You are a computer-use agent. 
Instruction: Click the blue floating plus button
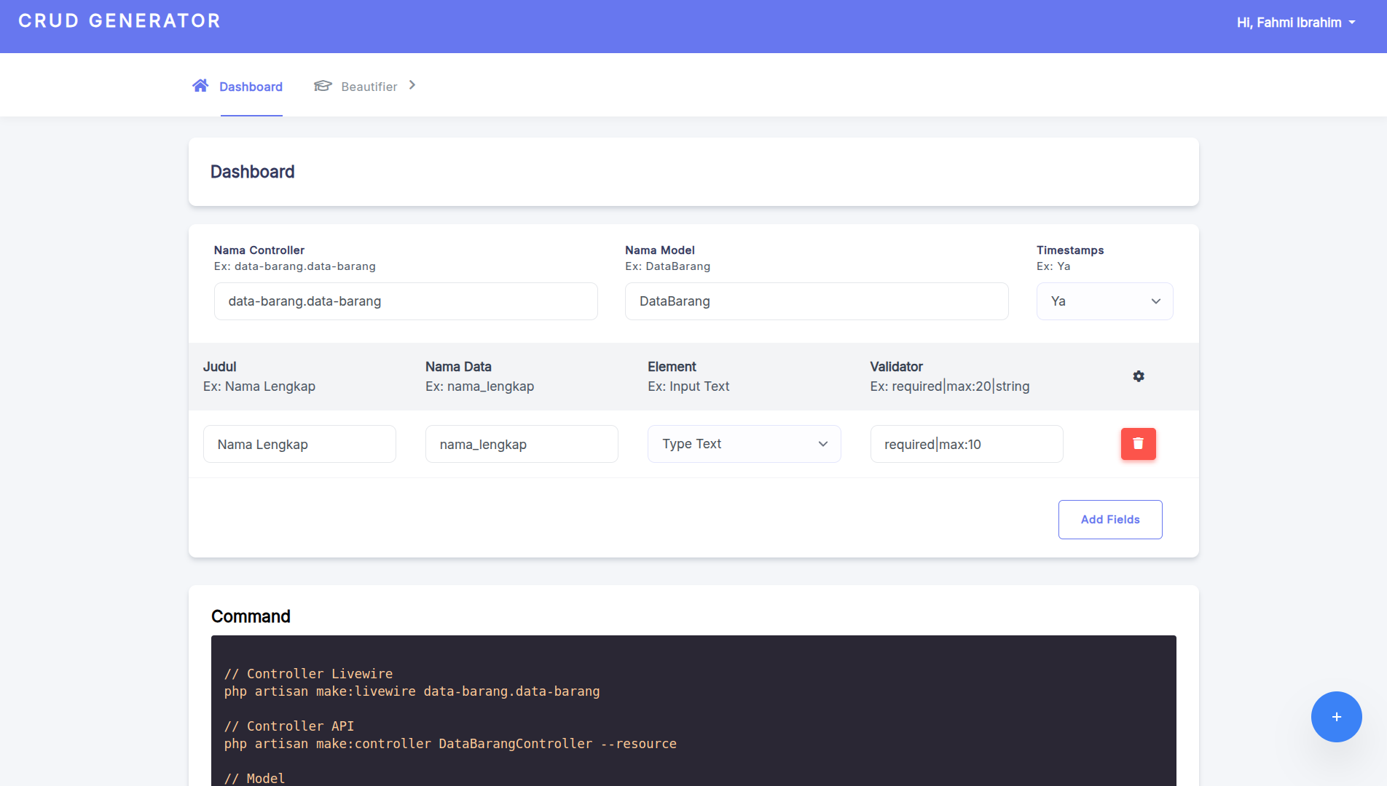(x=1336, y=717)
